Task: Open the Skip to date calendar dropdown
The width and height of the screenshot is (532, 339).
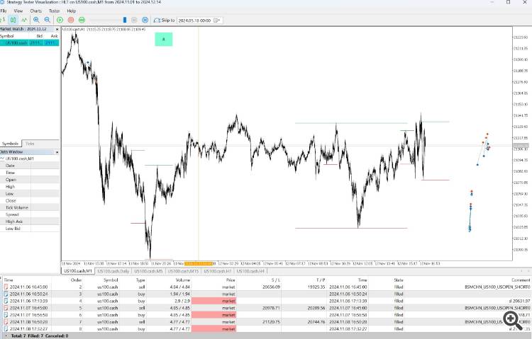Action: click(x=217, y=21)
